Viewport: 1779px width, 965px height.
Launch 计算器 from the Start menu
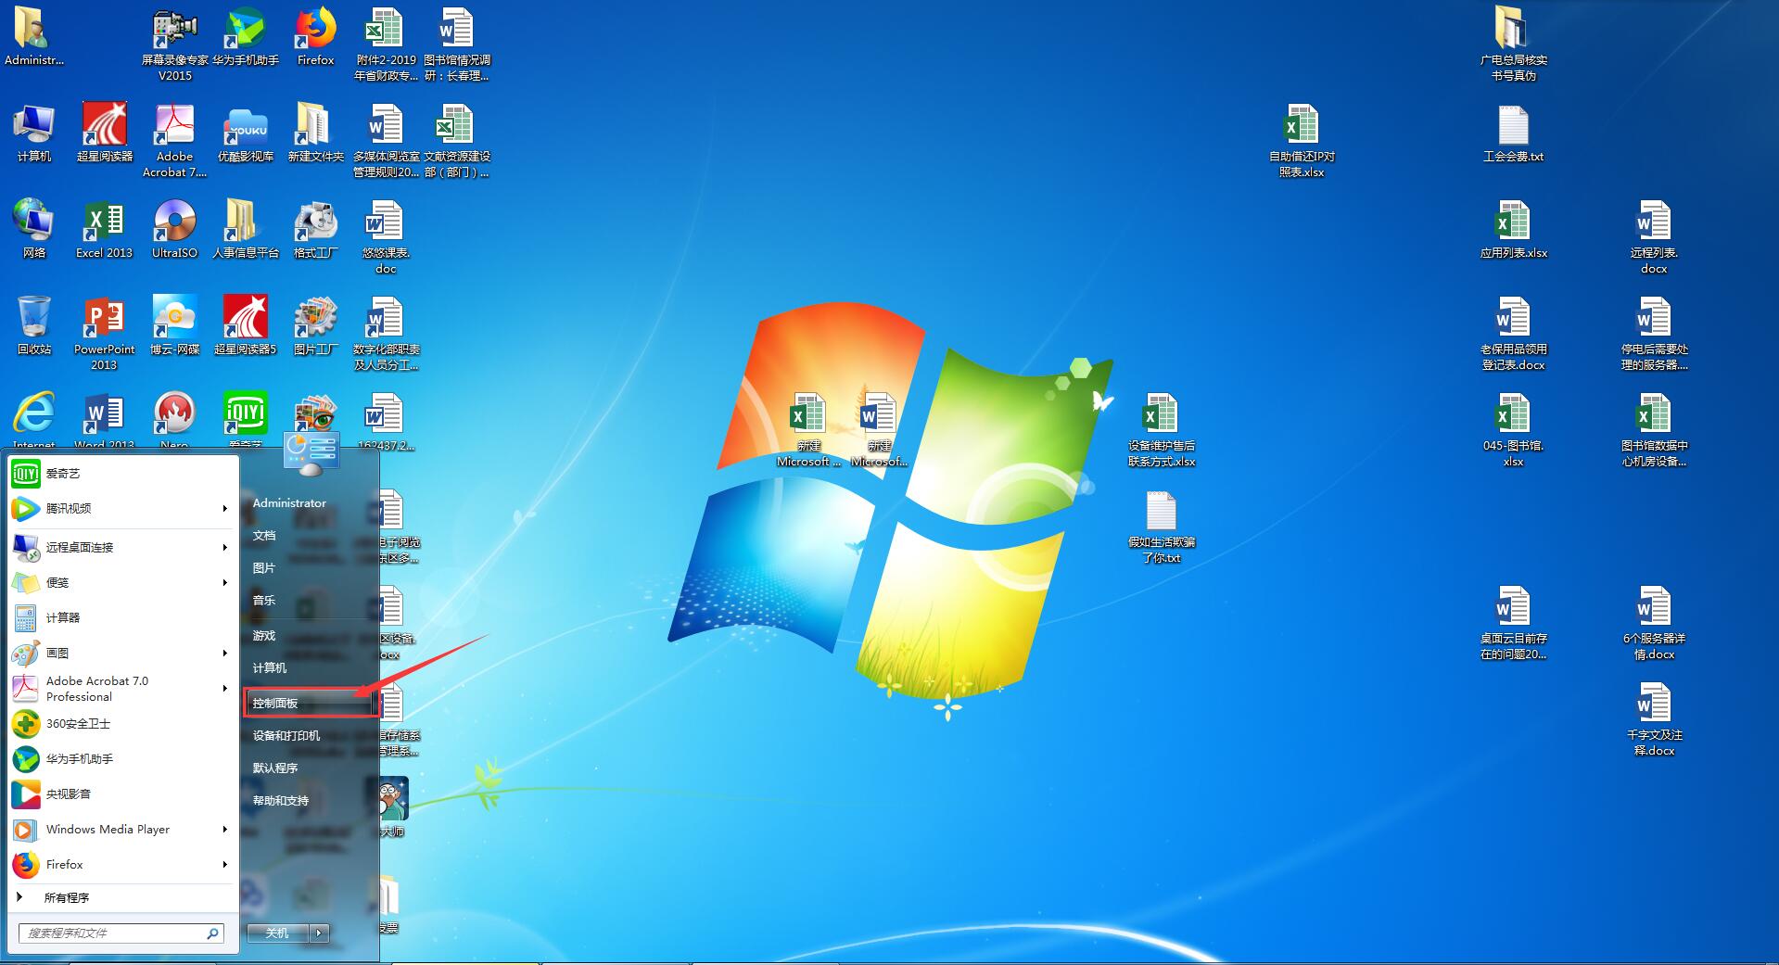pos(121,618)
